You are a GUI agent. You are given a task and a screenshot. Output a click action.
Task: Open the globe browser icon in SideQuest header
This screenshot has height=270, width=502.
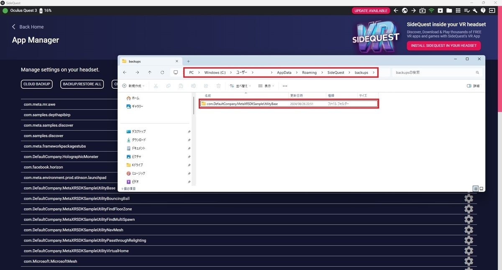405,10
